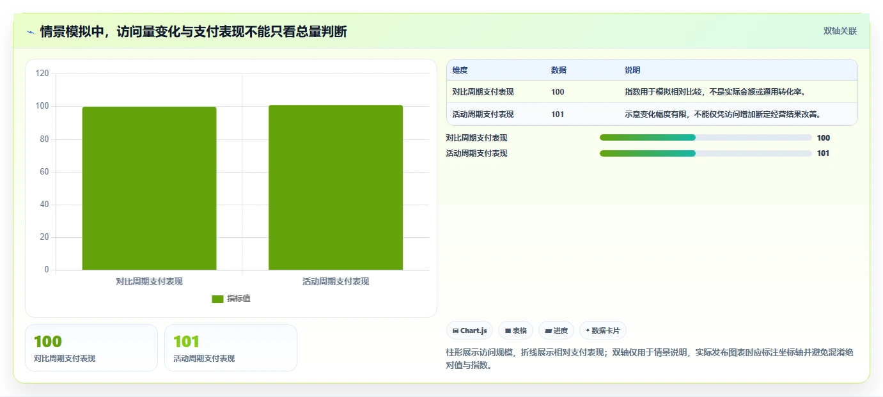The width and height of the screenshot is (883, 397).
Task: Select the 进度 chip
Action: pos(556,331)
